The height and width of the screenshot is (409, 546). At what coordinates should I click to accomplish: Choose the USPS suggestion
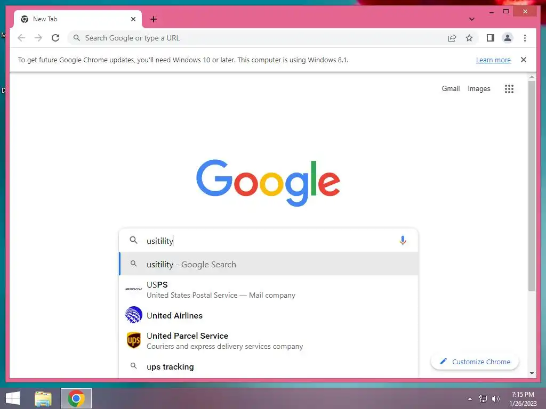(x=269, y=289)
